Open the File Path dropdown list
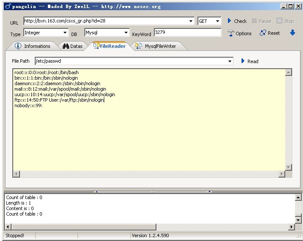 (x=230, y=61)
